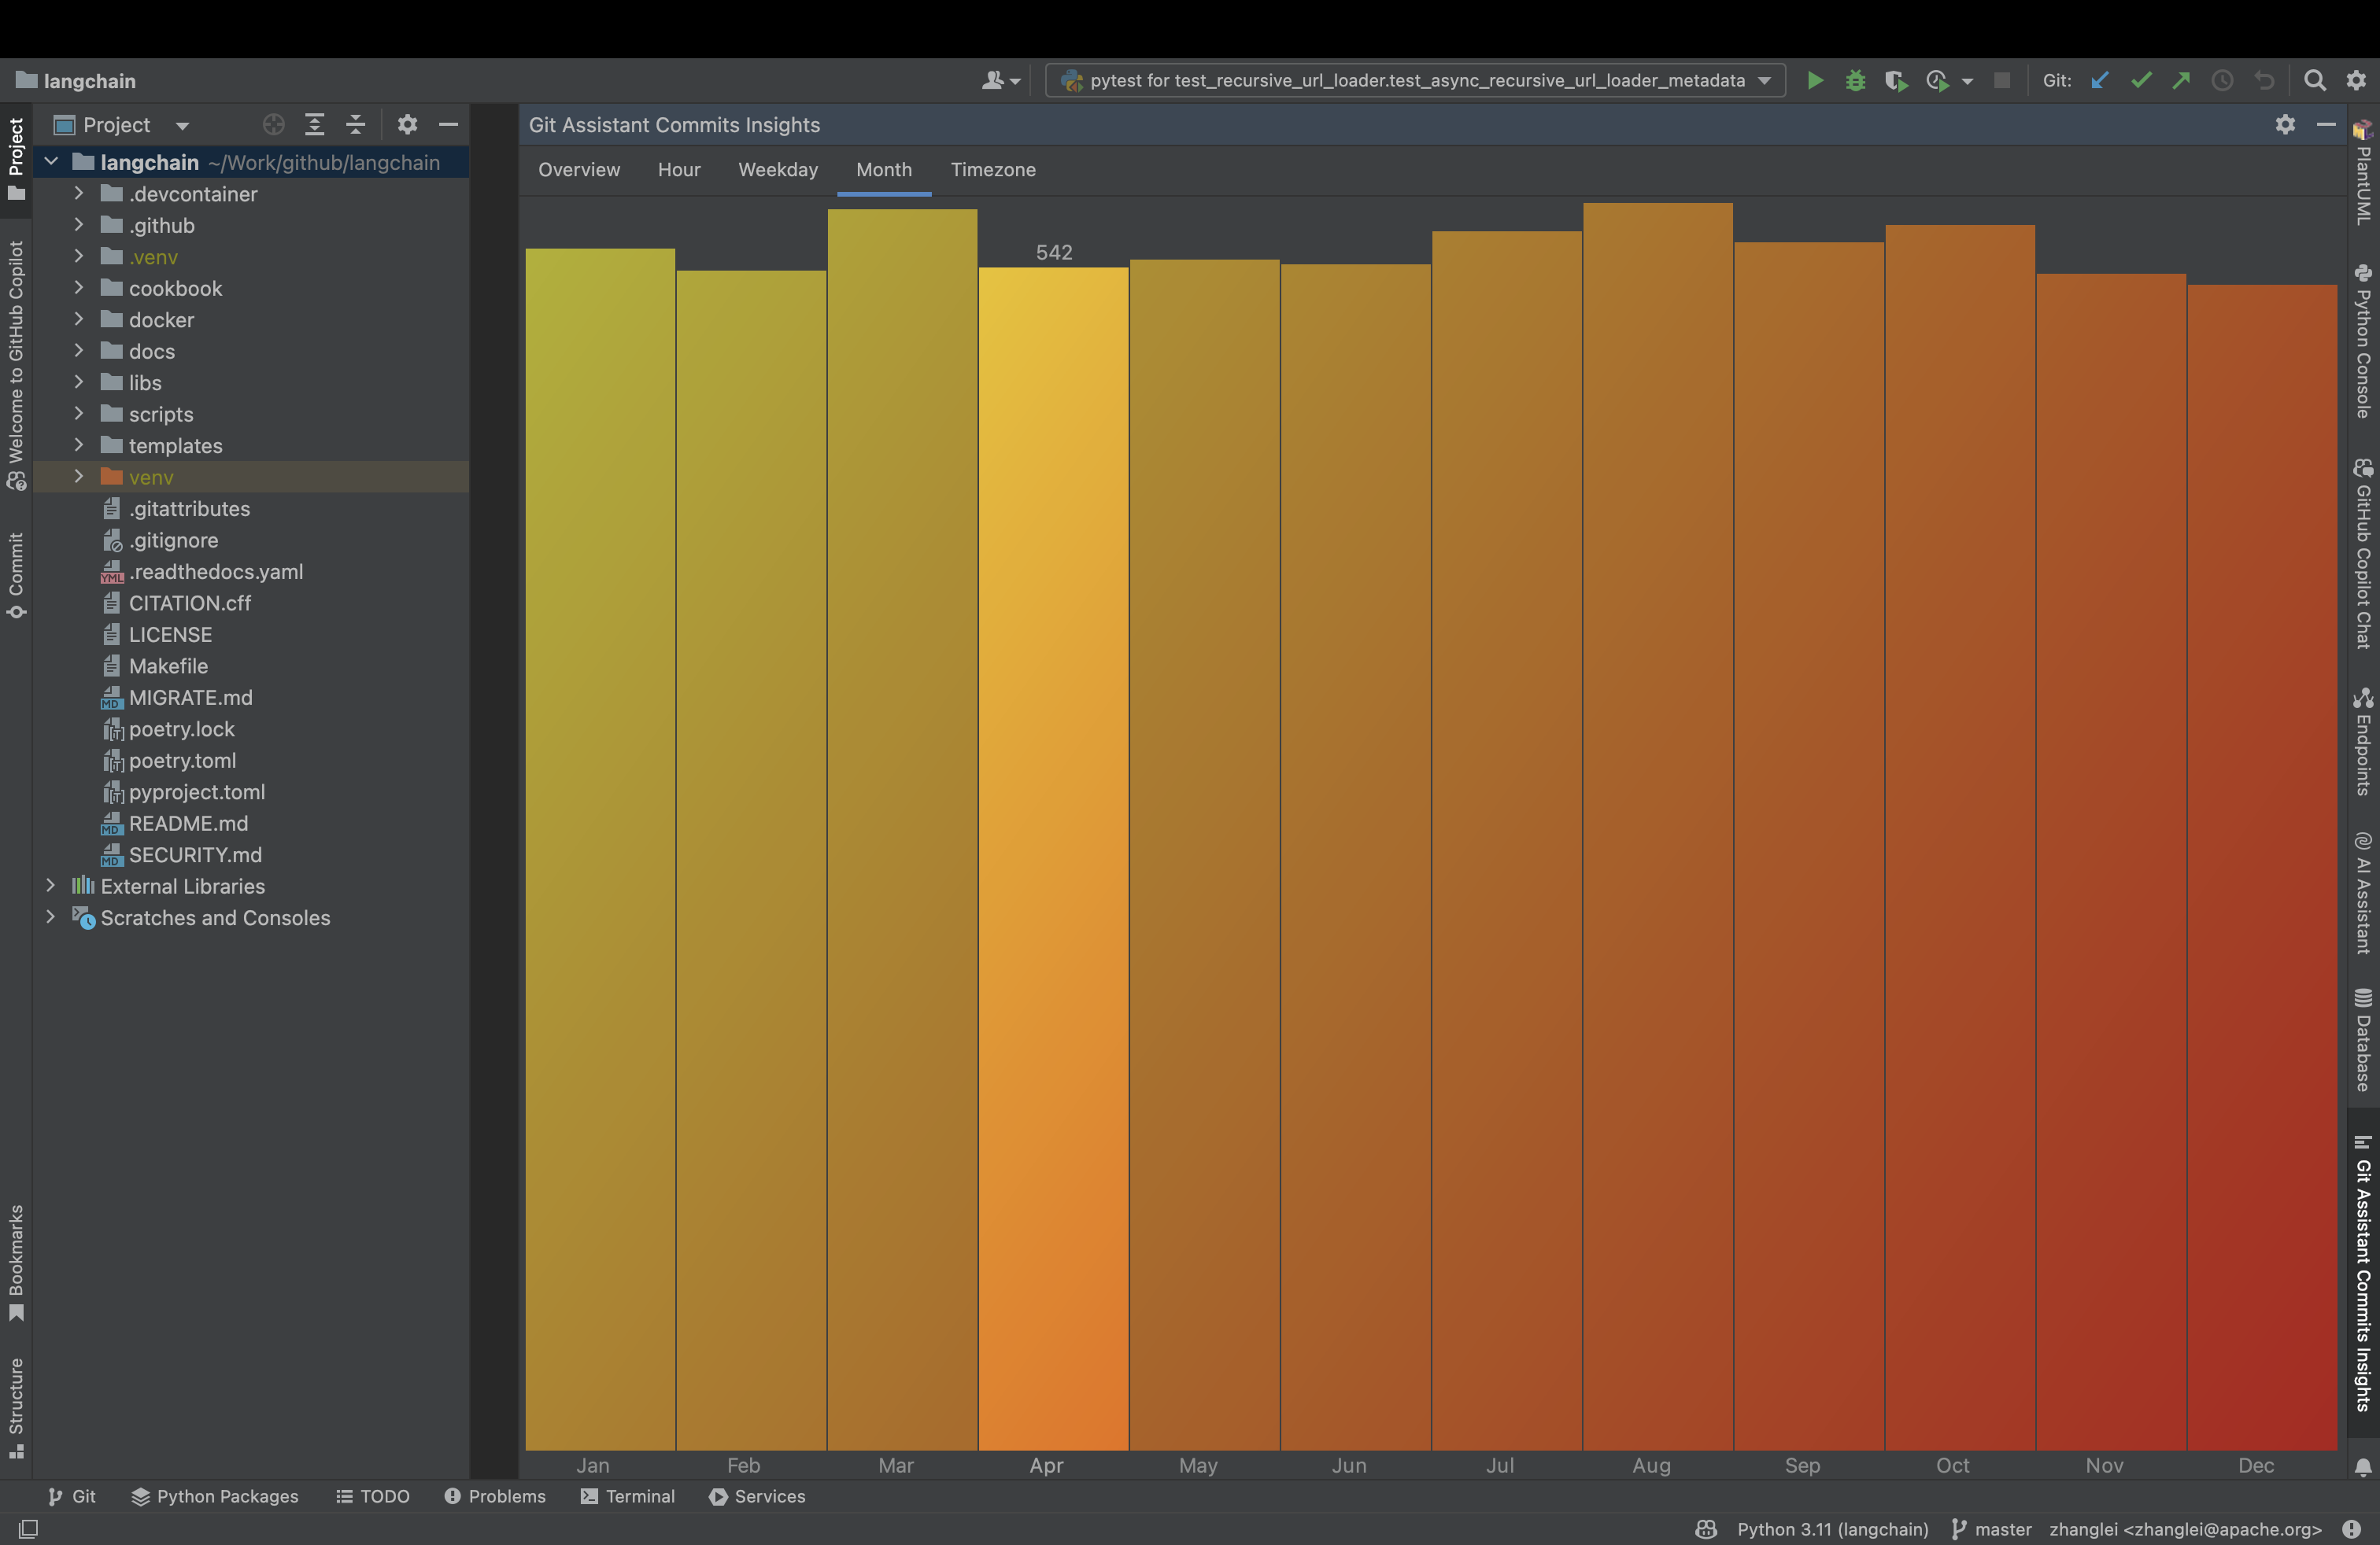This screenshot has width=2380, height=1545.
Task: Expand the scripts folder
Action: pyautogui.click(x=76, y=413)
